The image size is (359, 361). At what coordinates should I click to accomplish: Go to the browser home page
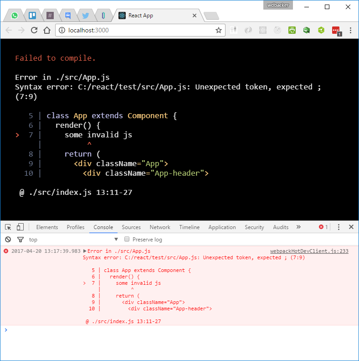(x=46, y=30)
